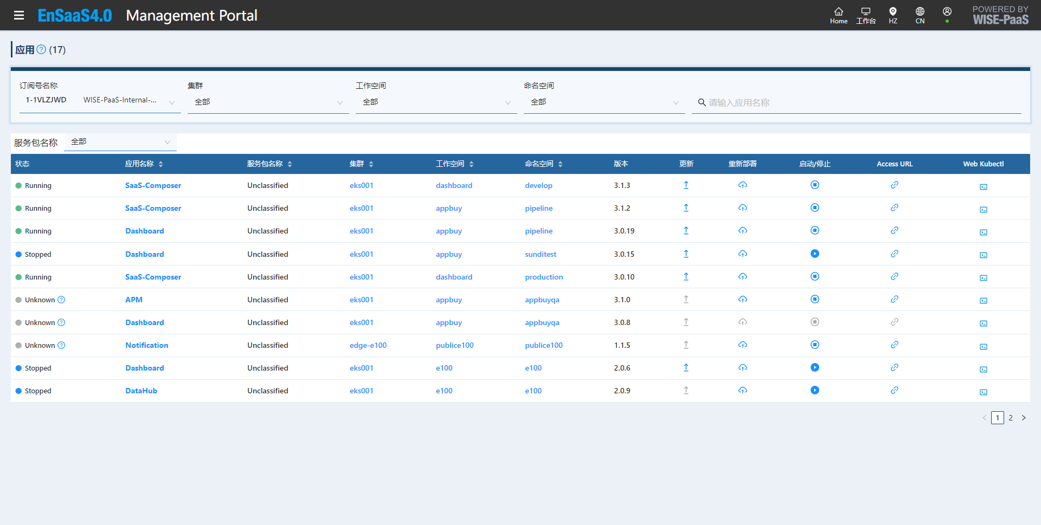This screenshot has height=525, width=1041.
Task: Open the sunditest namespace link
Action: coord(541,254)
